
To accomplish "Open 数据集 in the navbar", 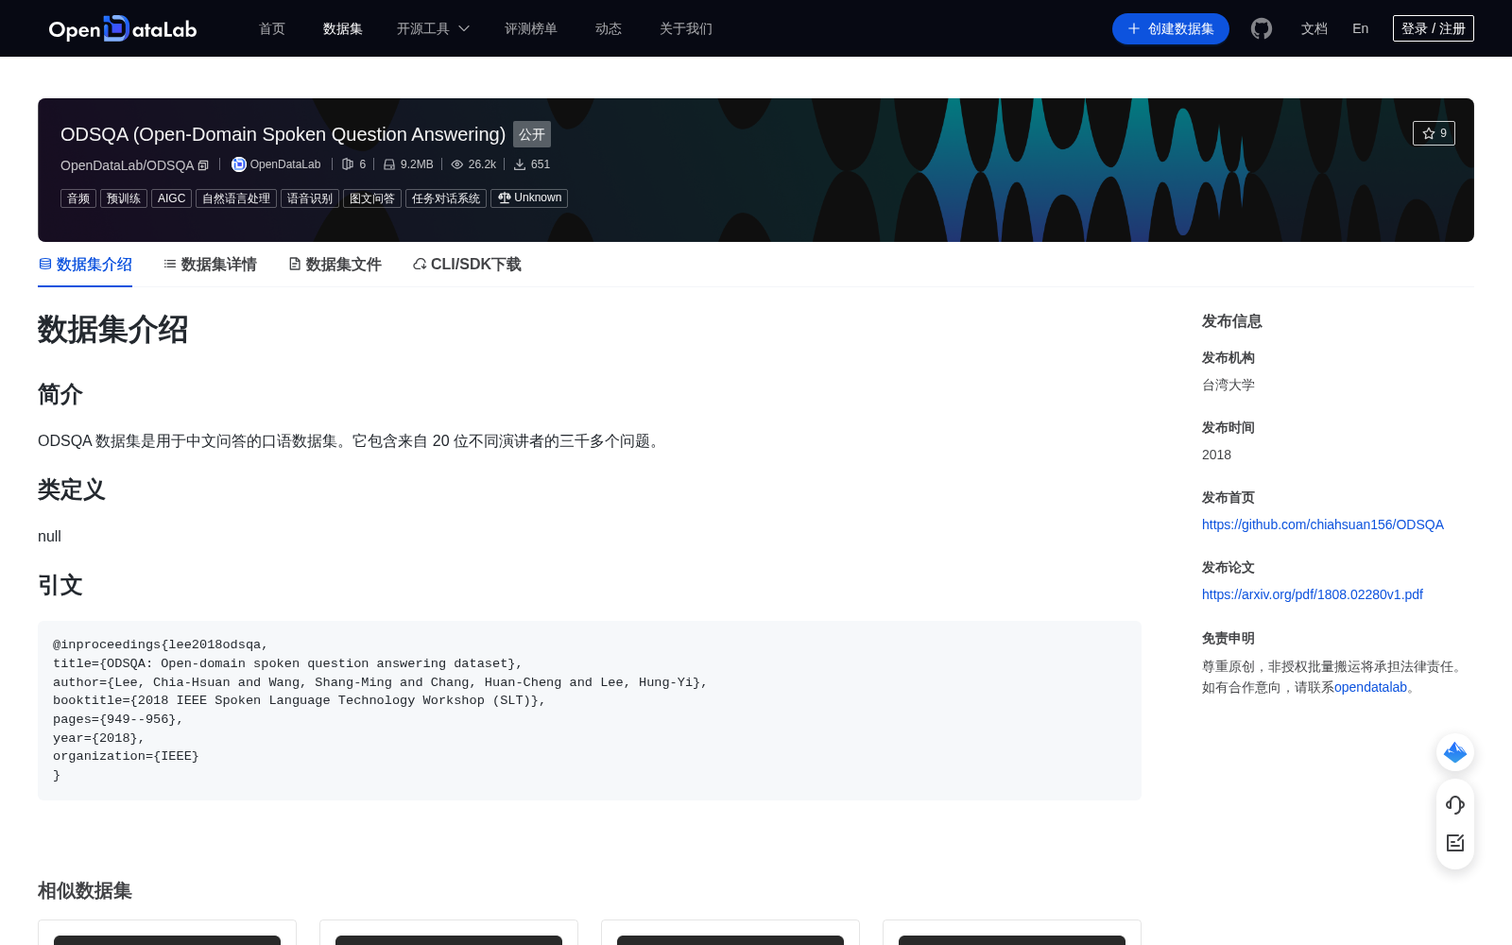I will [x=343, y=28].
